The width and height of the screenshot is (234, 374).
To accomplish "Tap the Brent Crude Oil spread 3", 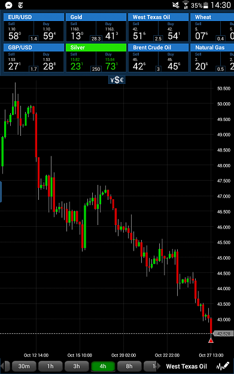I will [158, 69].
